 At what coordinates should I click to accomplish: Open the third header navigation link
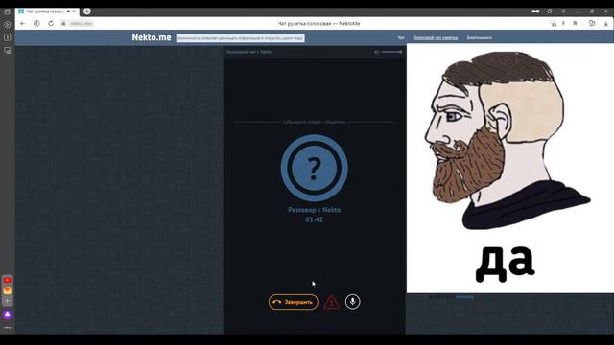(480, 38)
